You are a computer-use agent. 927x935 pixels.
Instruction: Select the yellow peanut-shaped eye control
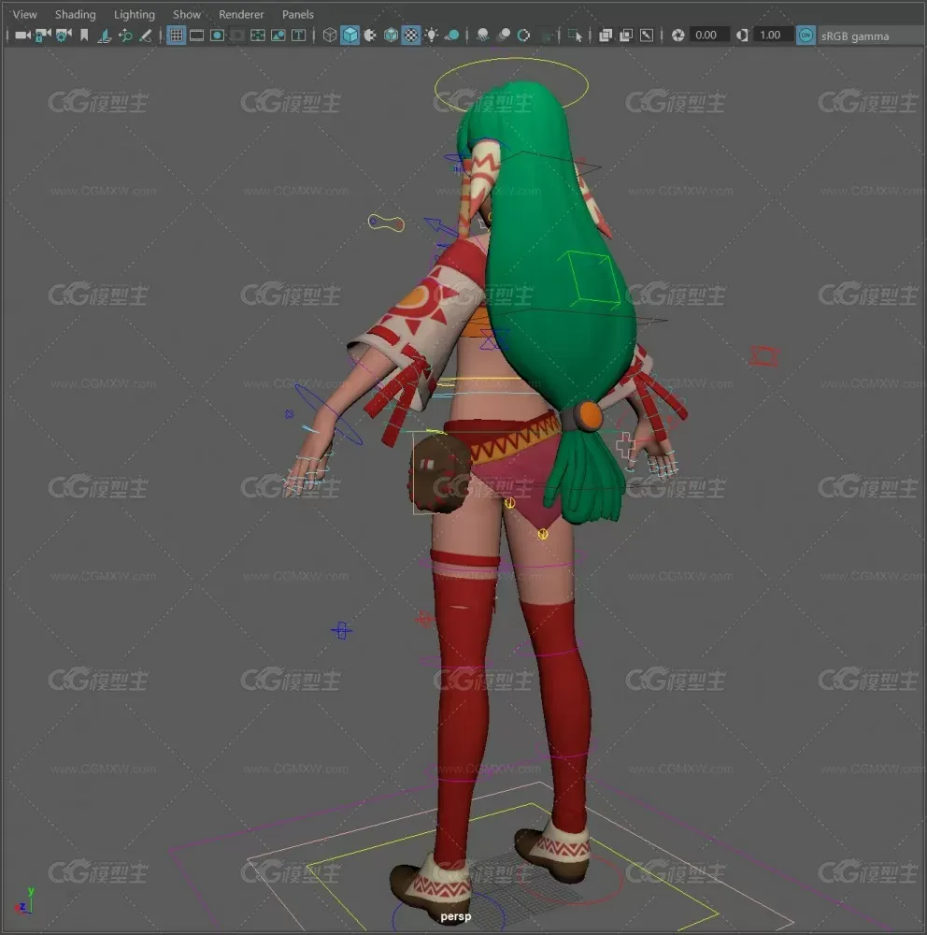386,223
